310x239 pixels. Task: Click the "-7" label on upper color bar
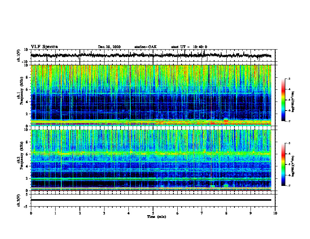coord(289,121)
